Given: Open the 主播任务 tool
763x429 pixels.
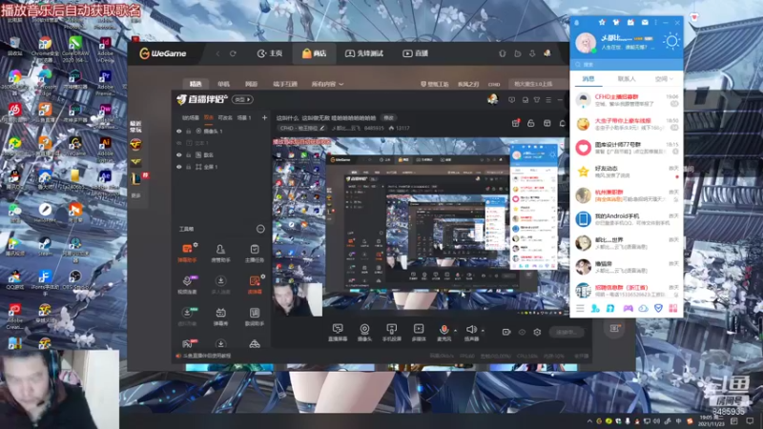Looking at the screenshot, I should point(254,253).
